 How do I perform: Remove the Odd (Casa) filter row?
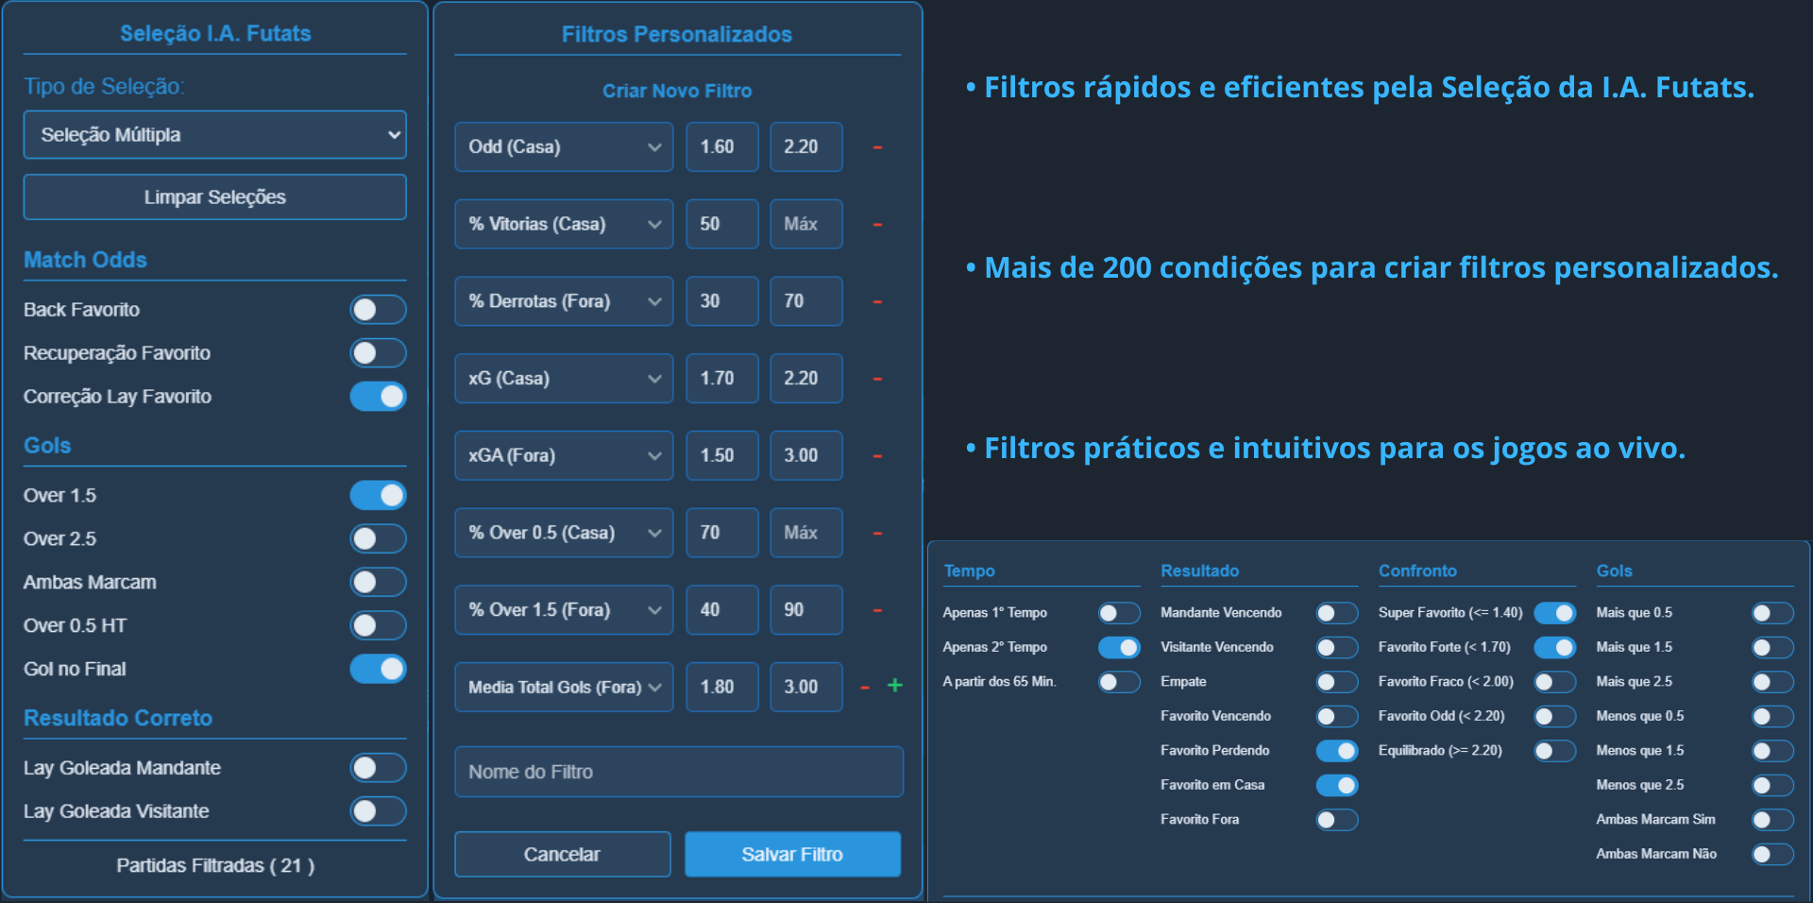pos(877,147)
